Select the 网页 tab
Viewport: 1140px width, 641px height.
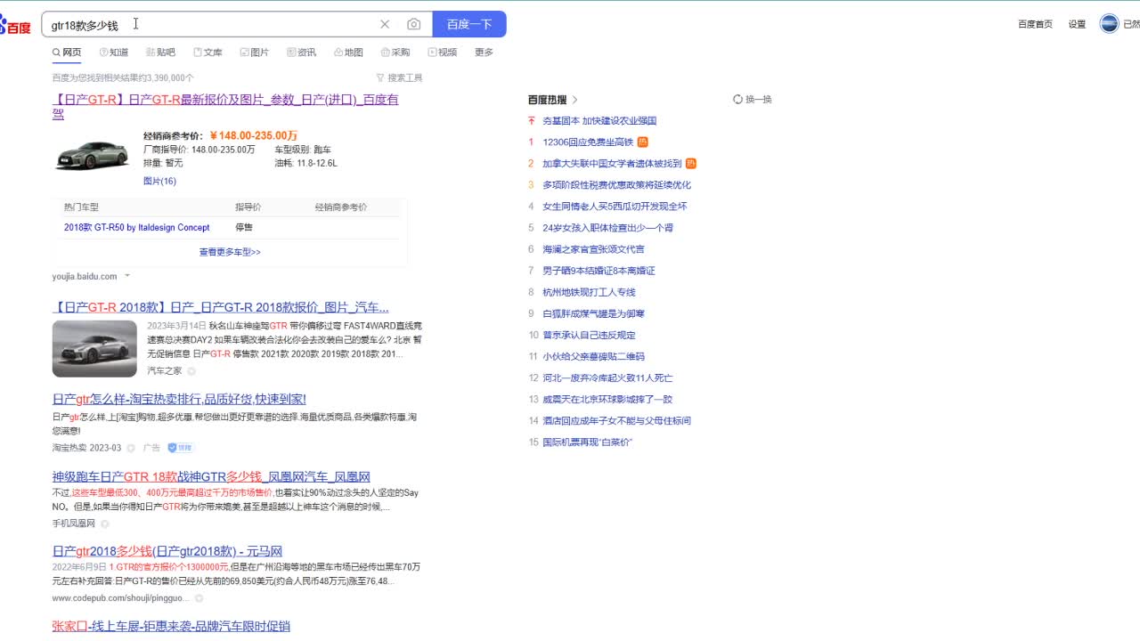coord(67,53)
